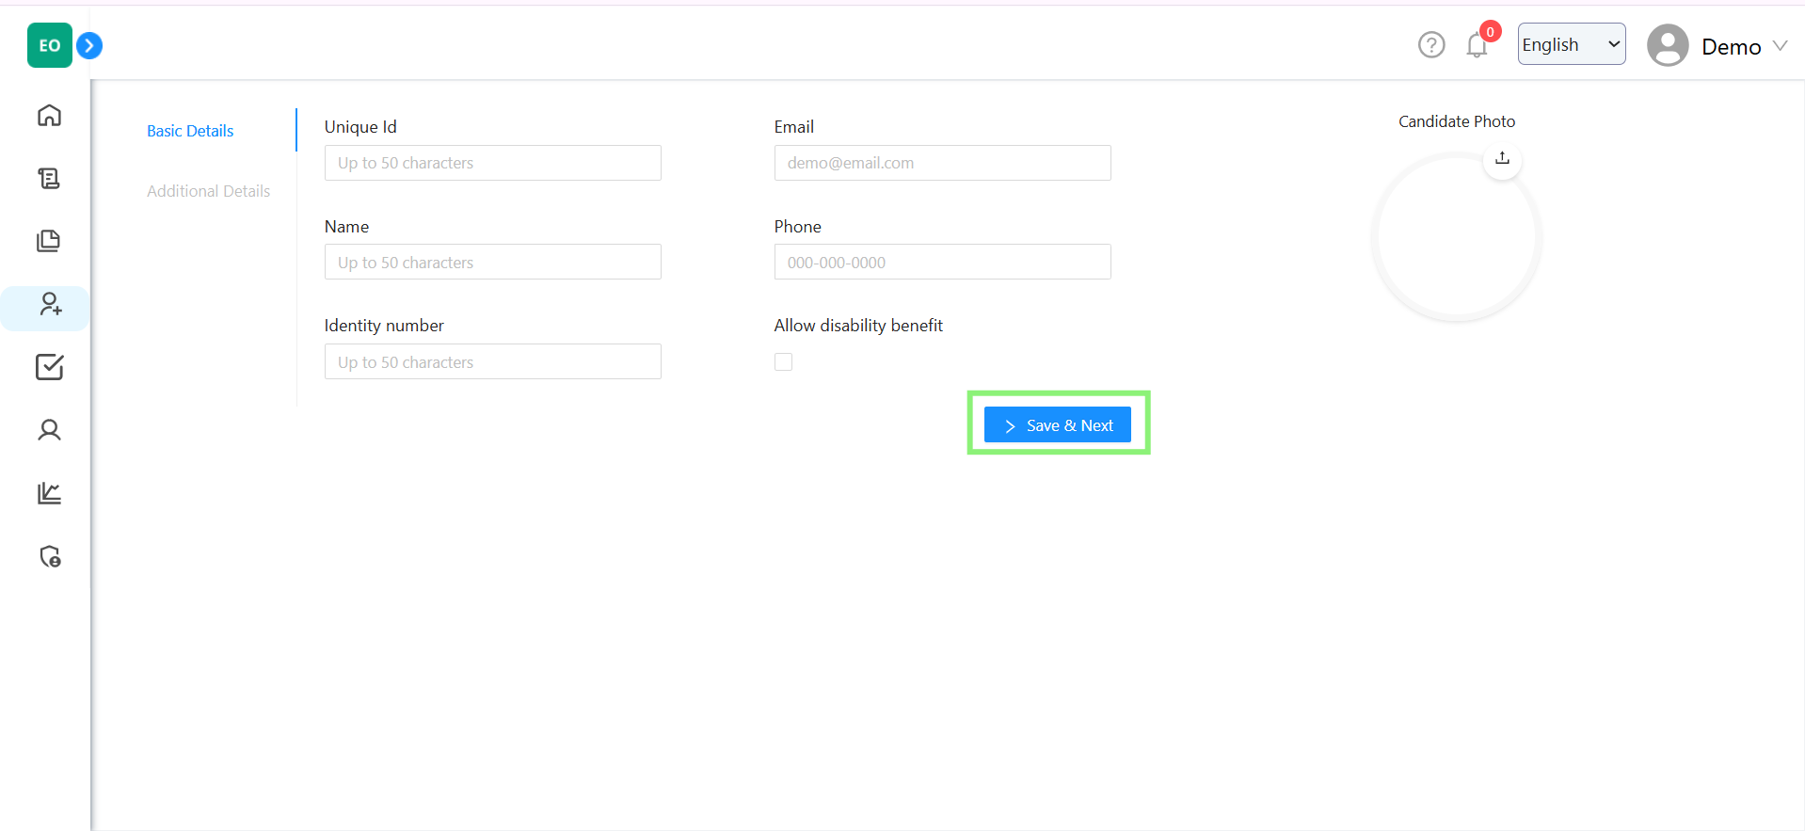Click the upload candidate photo icon
This screenshot has height=831, width=1805.
tap(1502, 158)
